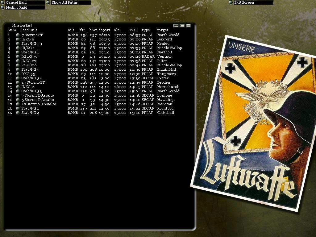This screenshot has height=237, width=316.
Task: Click target 'Tangmere'
Action: (166, 74)
